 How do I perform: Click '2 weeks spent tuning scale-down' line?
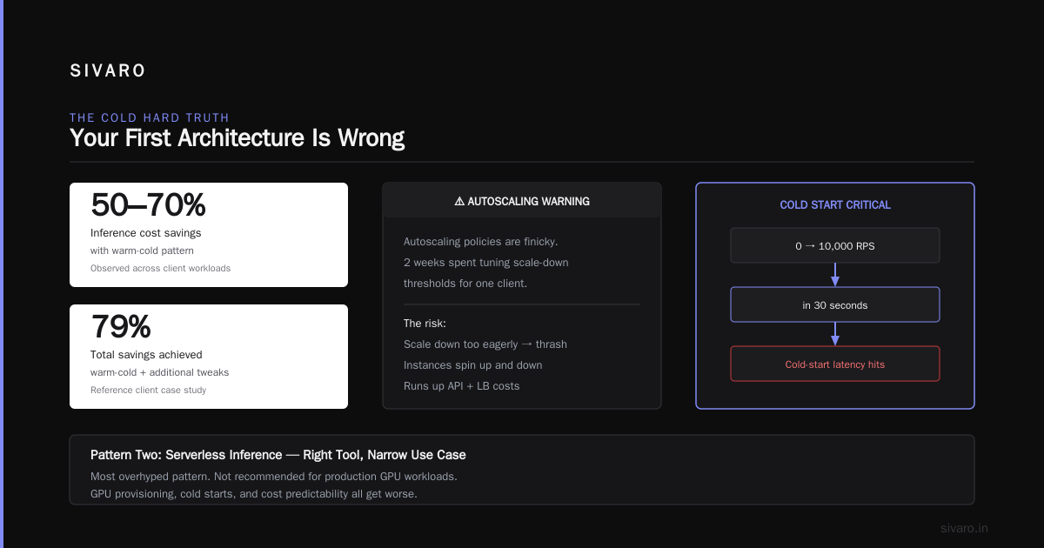coord(486,263)
